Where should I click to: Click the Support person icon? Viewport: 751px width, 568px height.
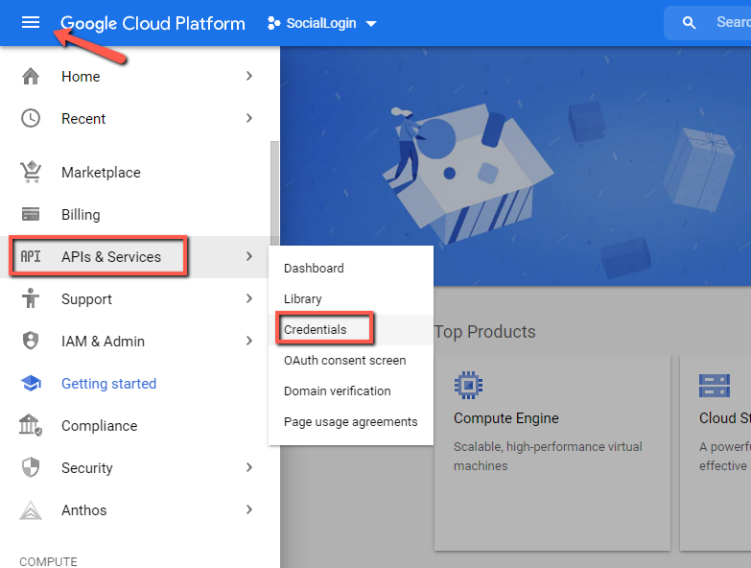pyautogui.click(x=31, y=298)
